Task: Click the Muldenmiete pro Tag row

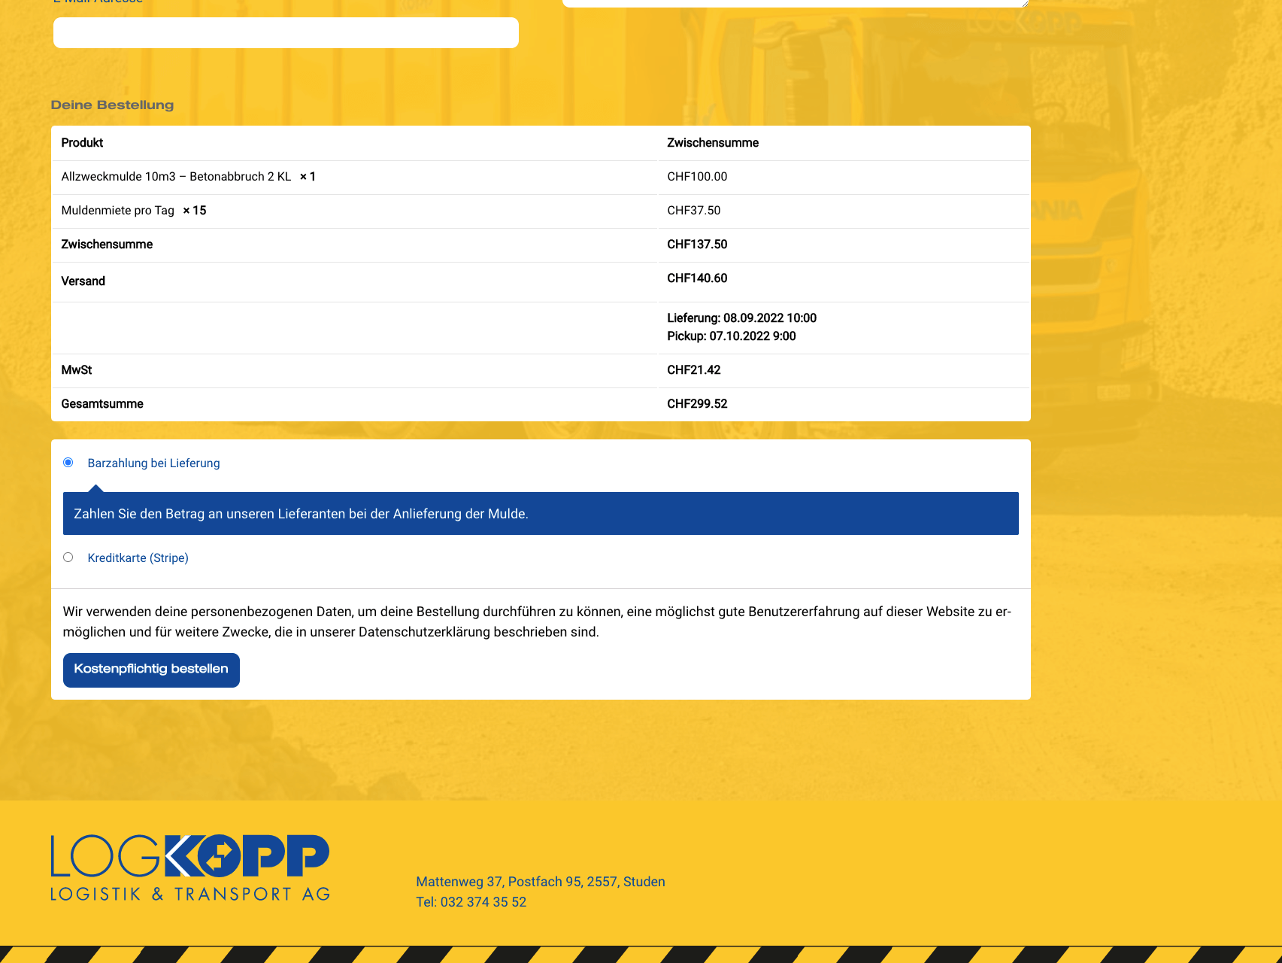Action: (541, 211)
